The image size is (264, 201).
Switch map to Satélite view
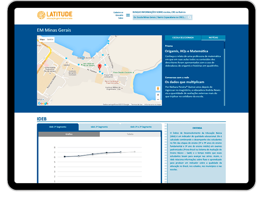click(50, 40)
